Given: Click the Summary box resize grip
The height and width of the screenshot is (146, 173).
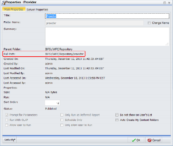Looking at the screenshot, I should pos(167,44).
